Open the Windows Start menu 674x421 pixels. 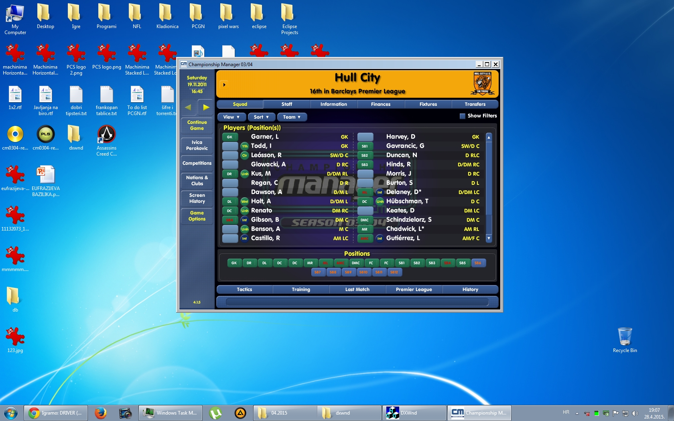[11, 413]
